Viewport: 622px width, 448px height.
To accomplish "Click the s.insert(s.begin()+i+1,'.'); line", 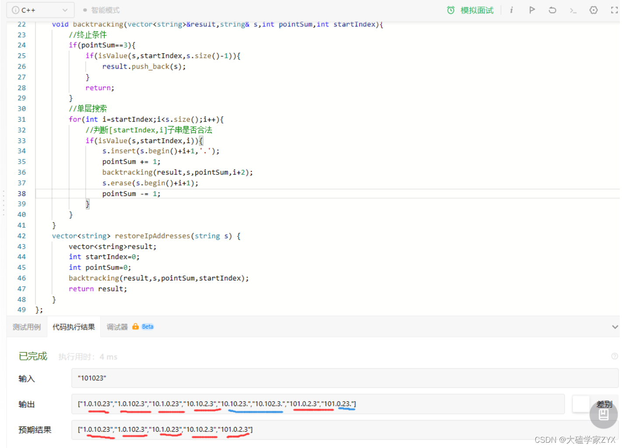I will (161, 151).
